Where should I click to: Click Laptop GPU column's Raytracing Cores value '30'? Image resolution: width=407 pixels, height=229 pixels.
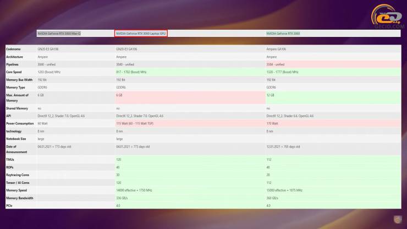point(118,175)
